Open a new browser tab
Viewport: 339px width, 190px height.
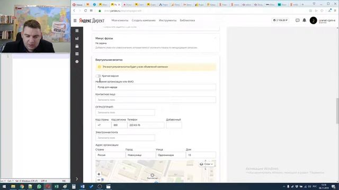click(x=302, y=5)
